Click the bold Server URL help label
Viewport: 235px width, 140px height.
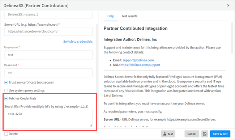click(111, 119)
